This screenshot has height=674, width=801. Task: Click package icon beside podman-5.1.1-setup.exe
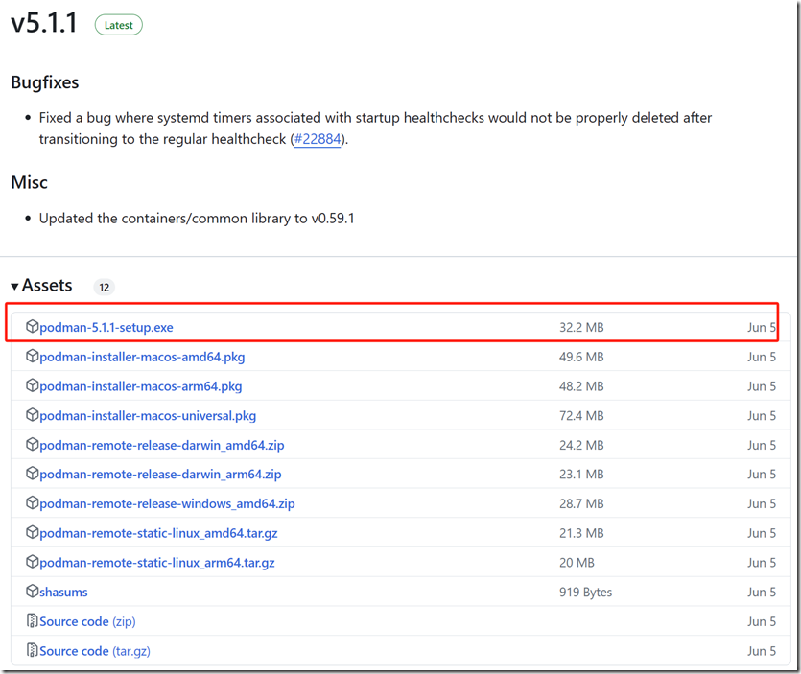click(32, 327)
